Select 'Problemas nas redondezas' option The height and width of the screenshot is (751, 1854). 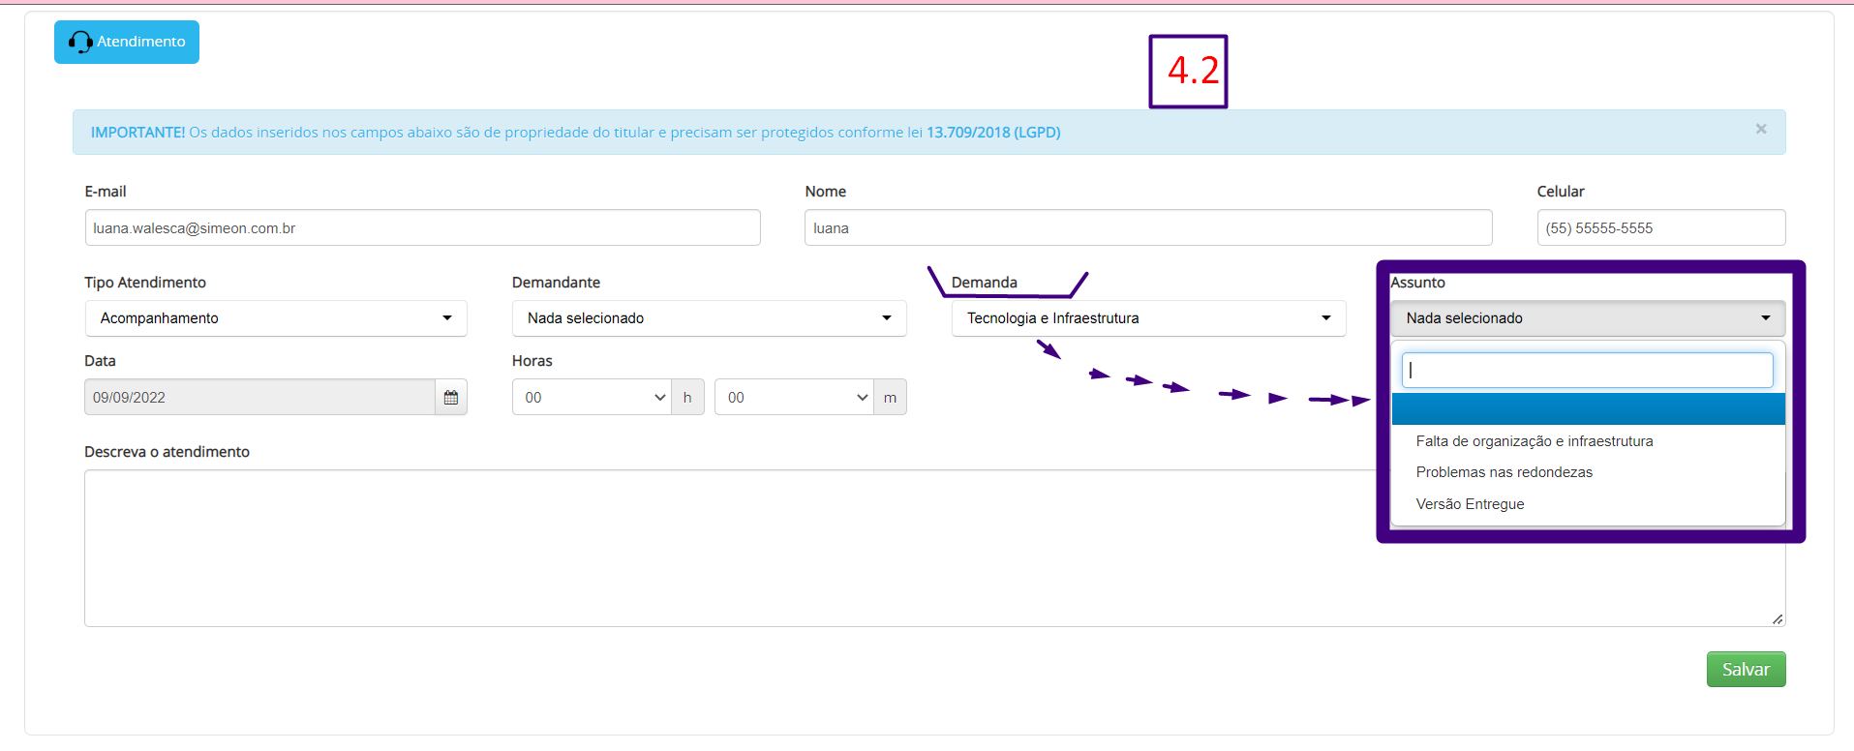pos(1504,472)
